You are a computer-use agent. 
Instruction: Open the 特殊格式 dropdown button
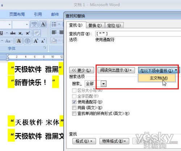click(114, 141)
